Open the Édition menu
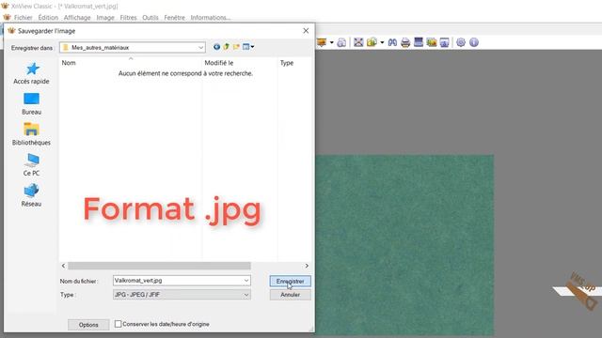602x338 pixels. (48, 18)
